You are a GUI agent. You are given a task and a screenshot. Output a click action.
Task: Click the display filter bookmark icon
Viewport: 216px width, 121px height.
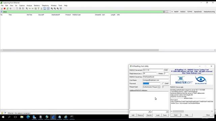point(1,12)
